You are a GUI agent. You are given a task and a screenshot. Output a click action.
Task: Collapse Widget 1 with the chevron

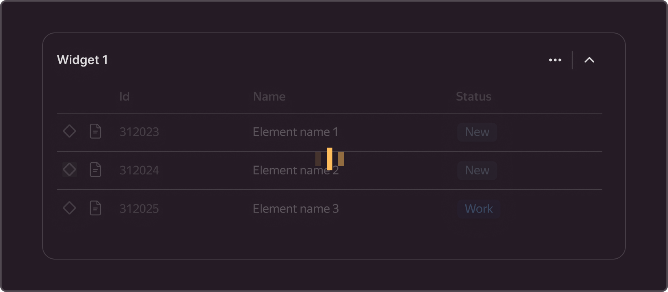589,60
